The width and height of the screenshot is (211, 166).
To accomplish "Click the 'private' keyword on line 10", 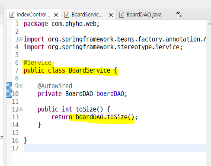I will 50,94.
